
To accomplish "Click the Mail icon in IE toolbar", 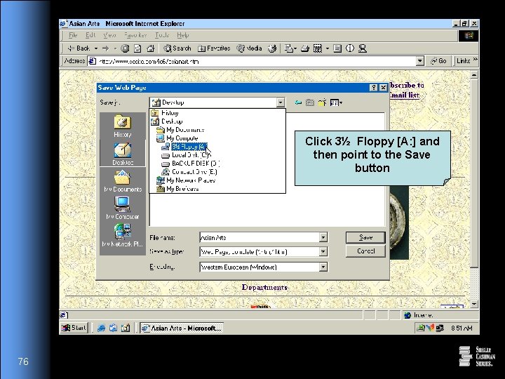I will point(289,48).
